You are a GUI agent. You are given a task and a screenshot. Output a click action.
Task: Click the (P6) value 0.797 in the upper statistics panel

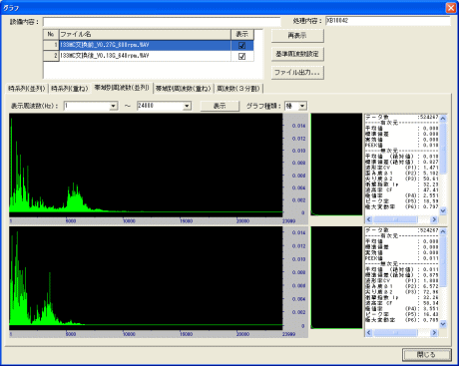coord(431,206)
